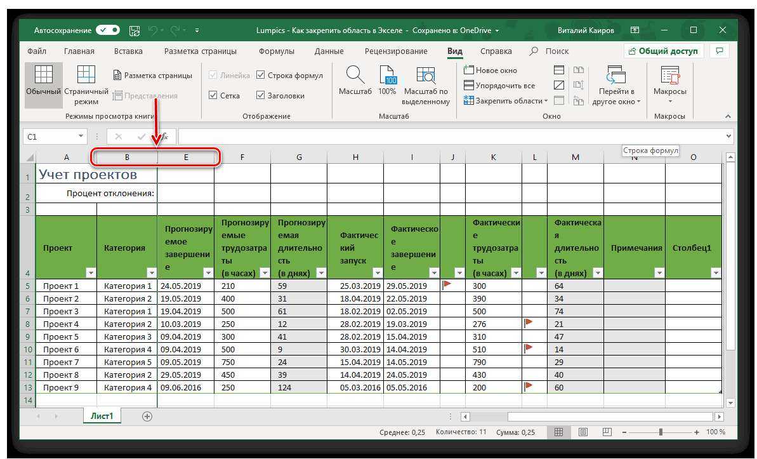The height and width of the screenshot is (459, 757).
Task: Open the Масштаб zoom dialog
Action: [355, 81]
